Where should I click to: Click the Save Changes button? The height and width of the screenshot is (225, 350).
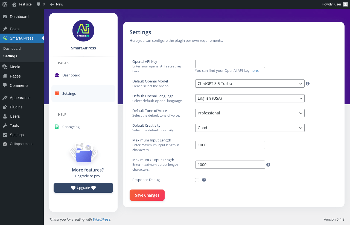click(147, 195)
